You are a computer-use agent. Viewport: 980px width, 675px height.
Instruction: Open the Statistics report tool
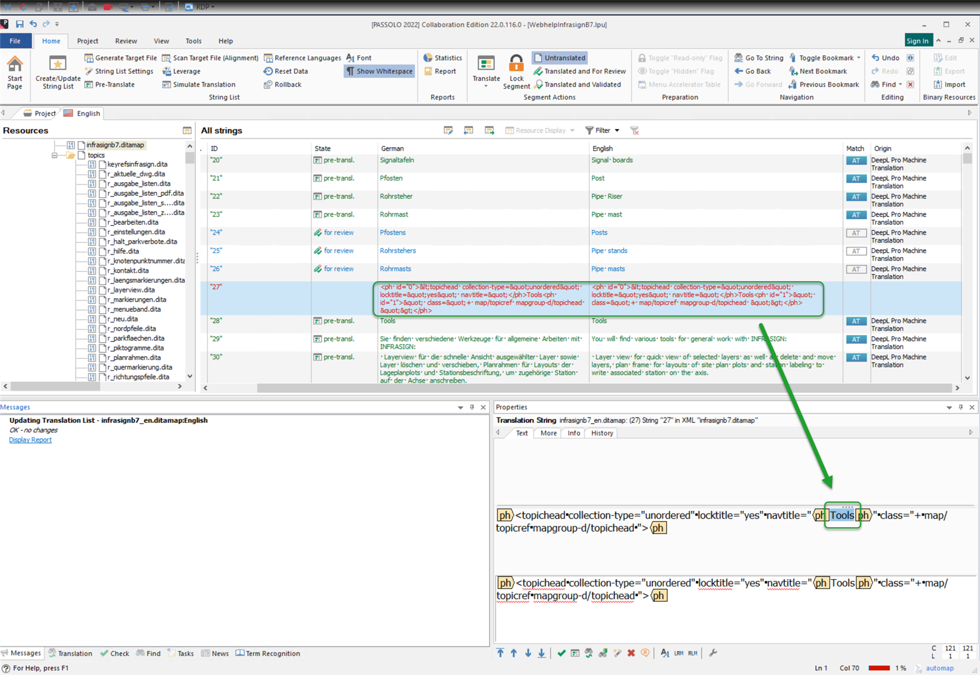coord(442,57)
